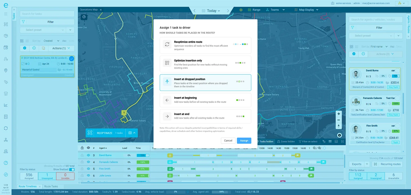Click Fernando Caliente 100% time bar
This screenshot has height=195, width=411.
(x=143, y=162)
